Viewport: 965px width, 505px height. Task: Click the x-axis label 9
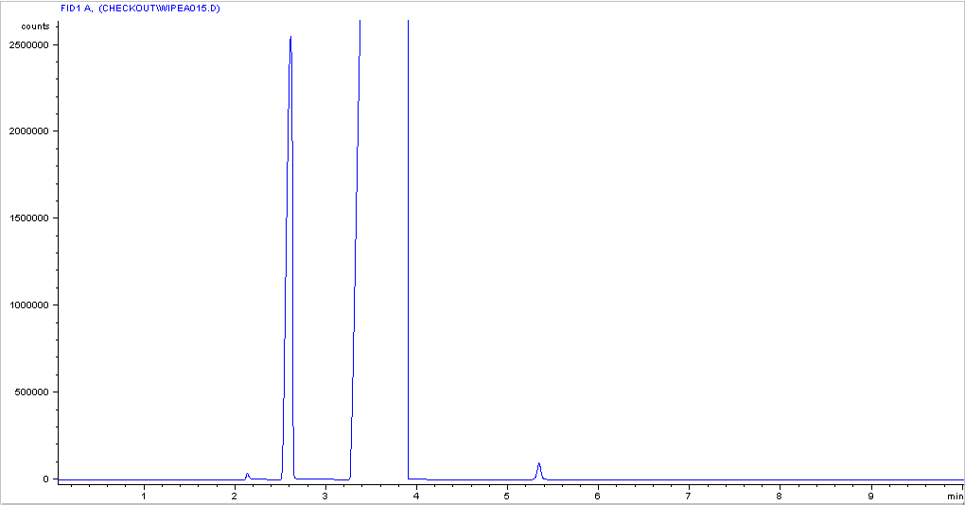click(x=870, y=496)
